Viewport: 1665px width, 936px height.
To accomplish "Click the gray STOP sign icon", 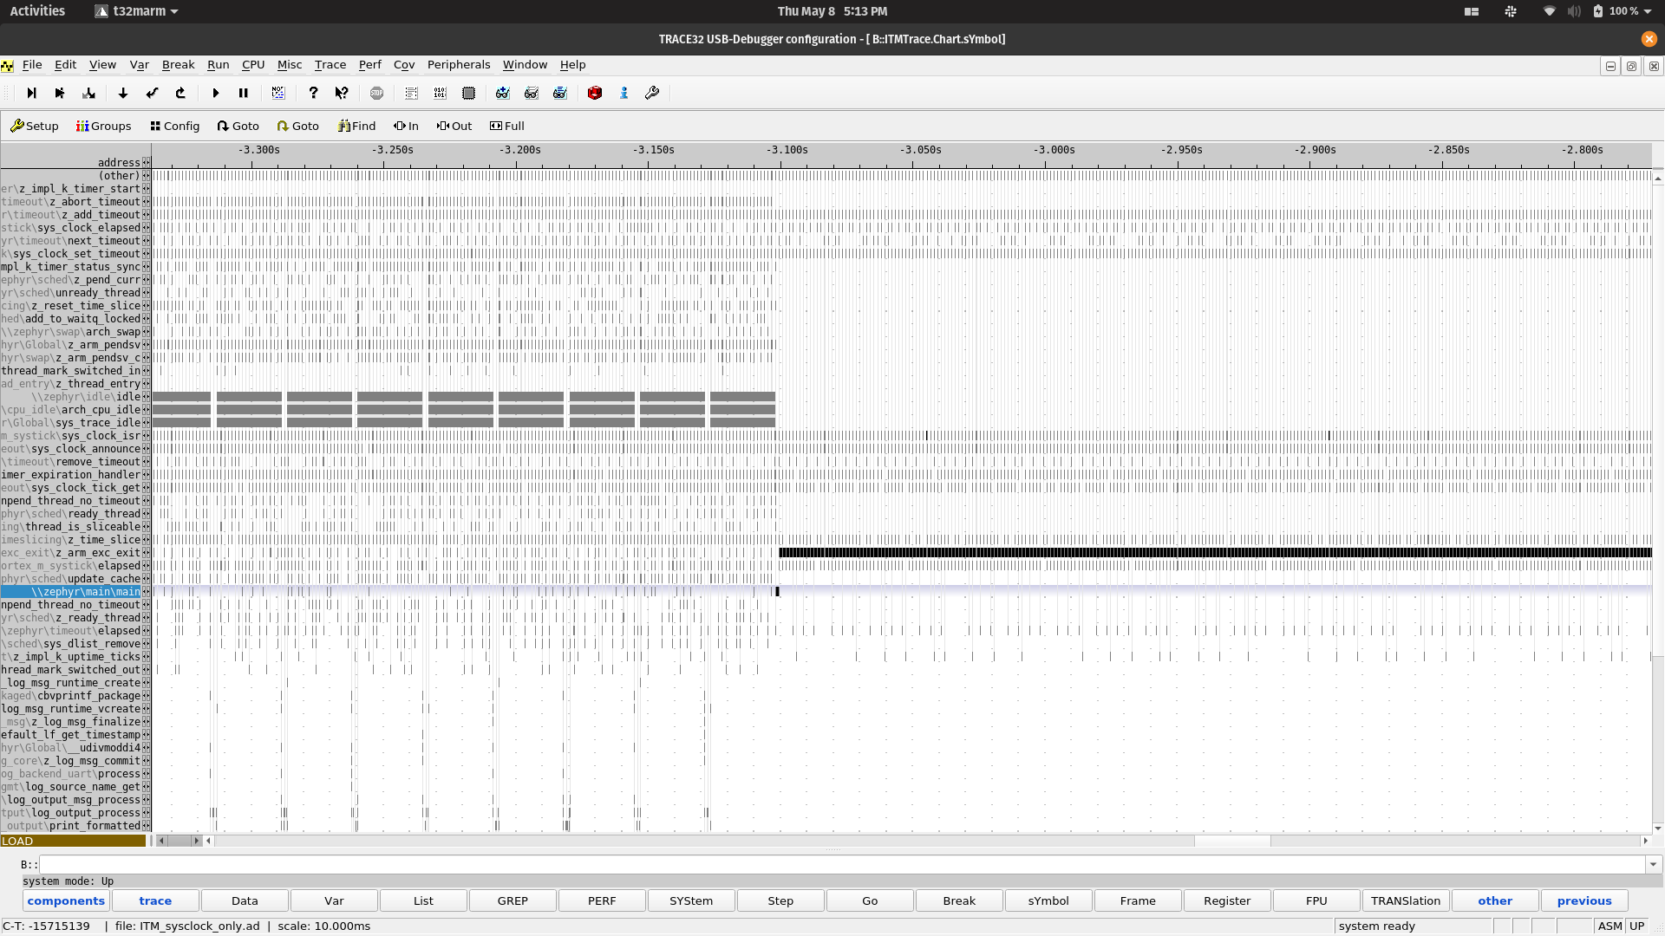I will point(376,94).
